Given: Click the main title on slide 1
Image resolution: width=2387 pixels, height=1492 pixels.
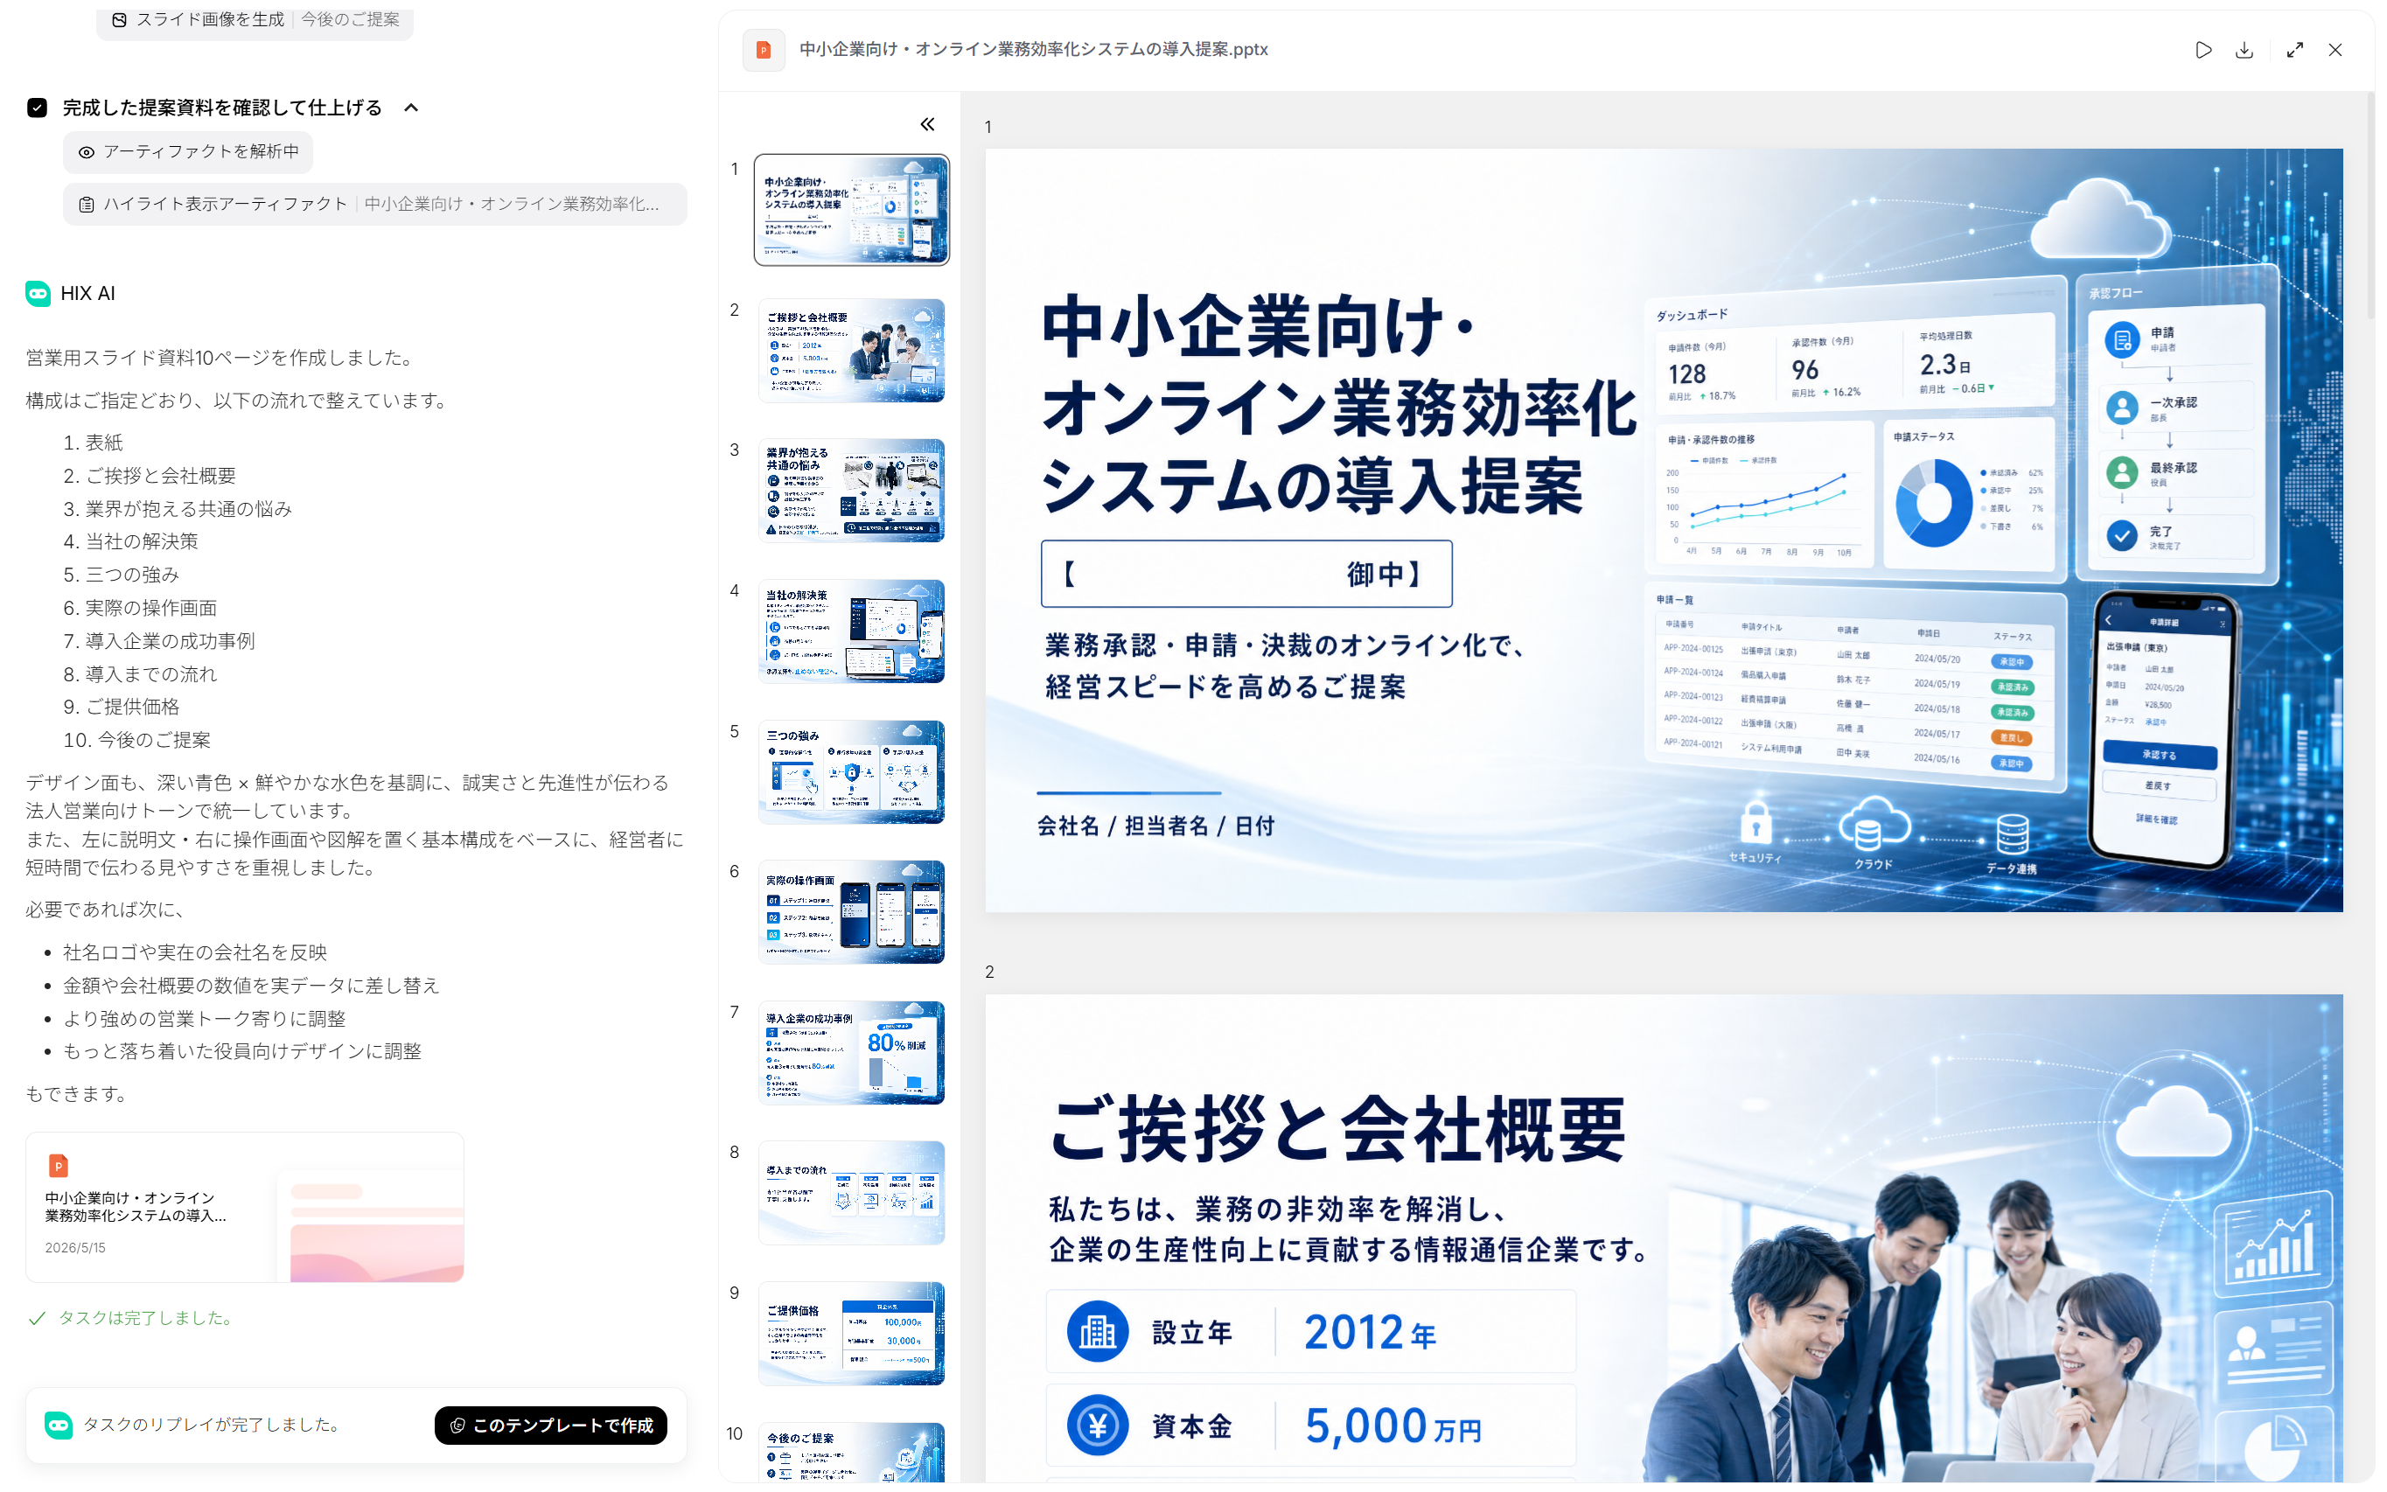Looking at the screenshot, I should pyautogui.click(x=1337, y=407).
